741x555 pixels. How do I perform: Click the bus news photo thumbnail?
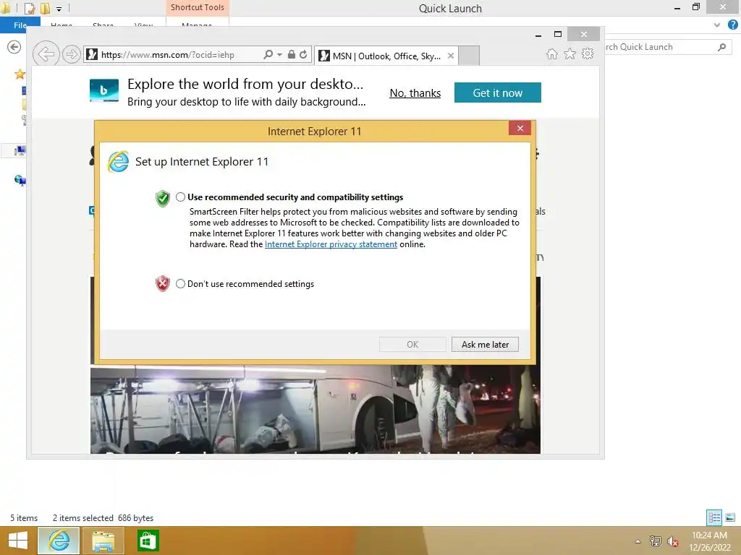[x=316, y=410]
